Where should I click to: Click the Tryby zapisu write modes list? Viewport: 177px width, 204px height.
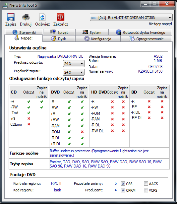tap(106, 164)
